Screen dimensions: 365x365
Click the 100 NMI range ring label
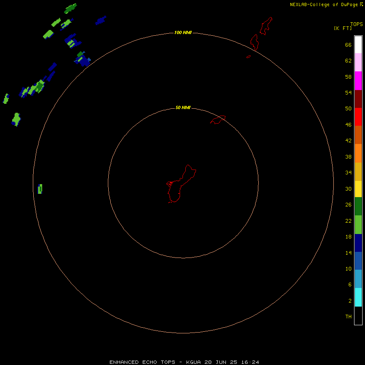pos(183,32)
